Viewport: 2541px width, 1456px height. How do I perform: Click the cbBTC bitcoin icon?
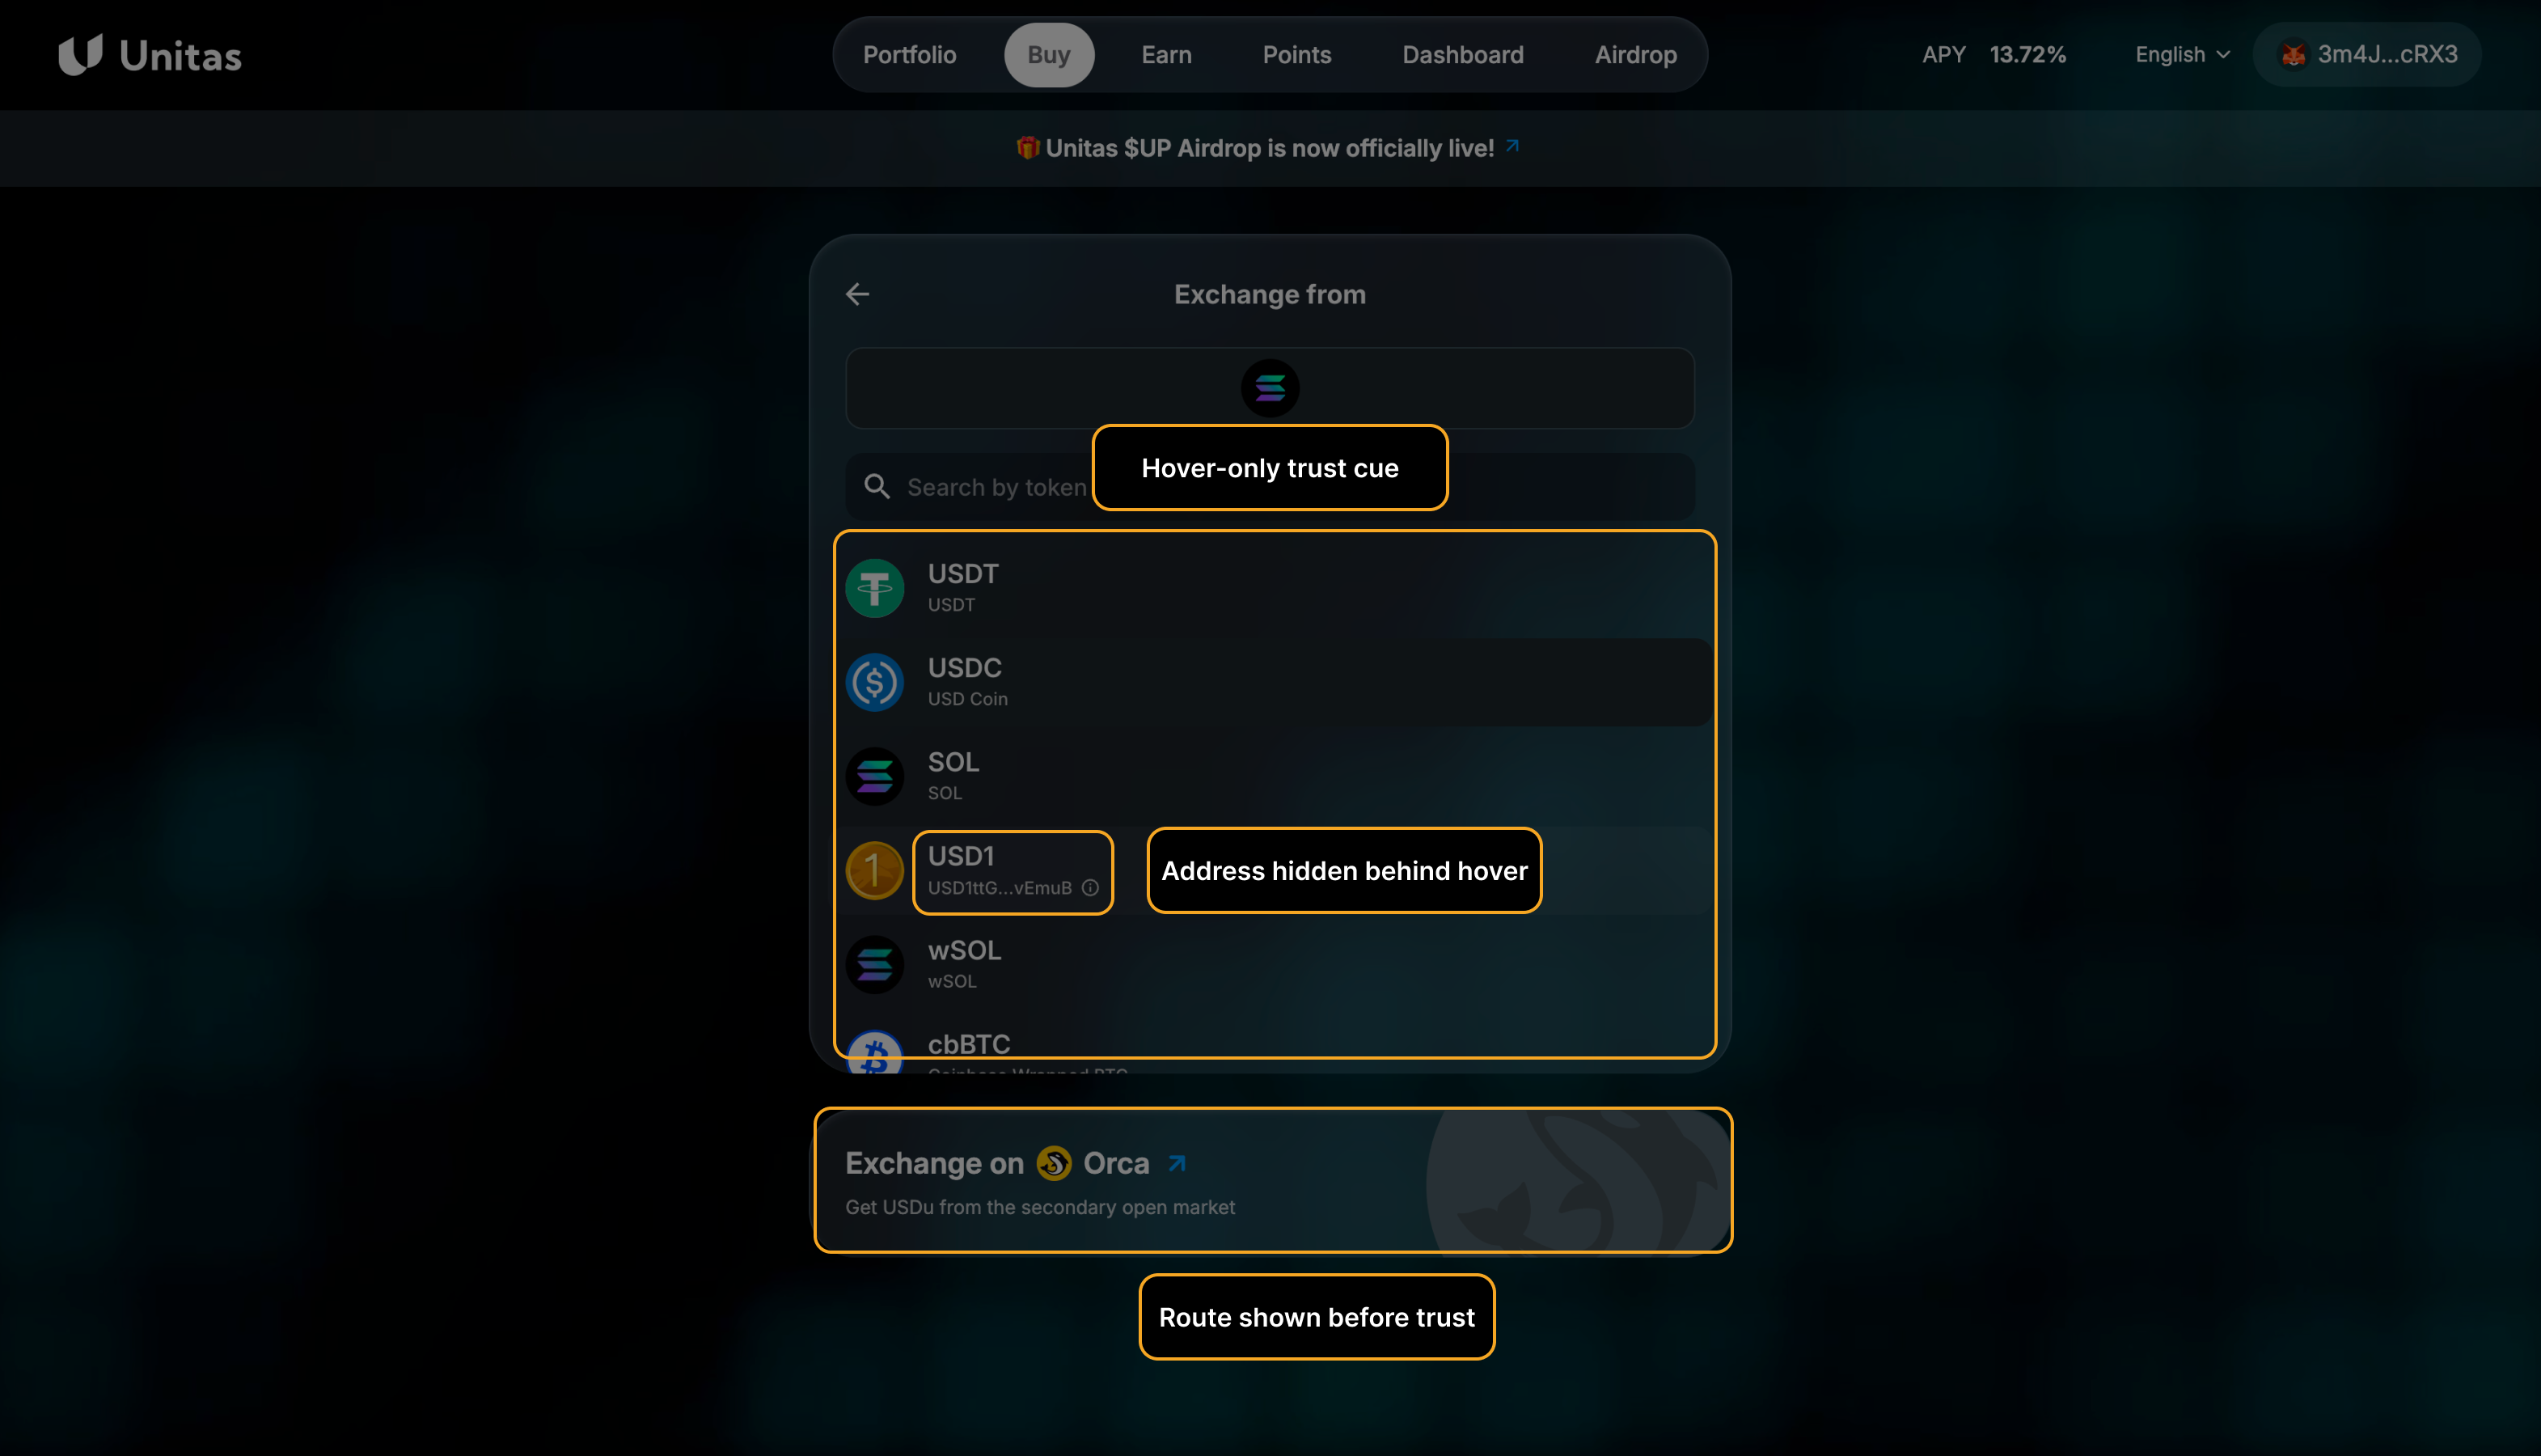875,1054
